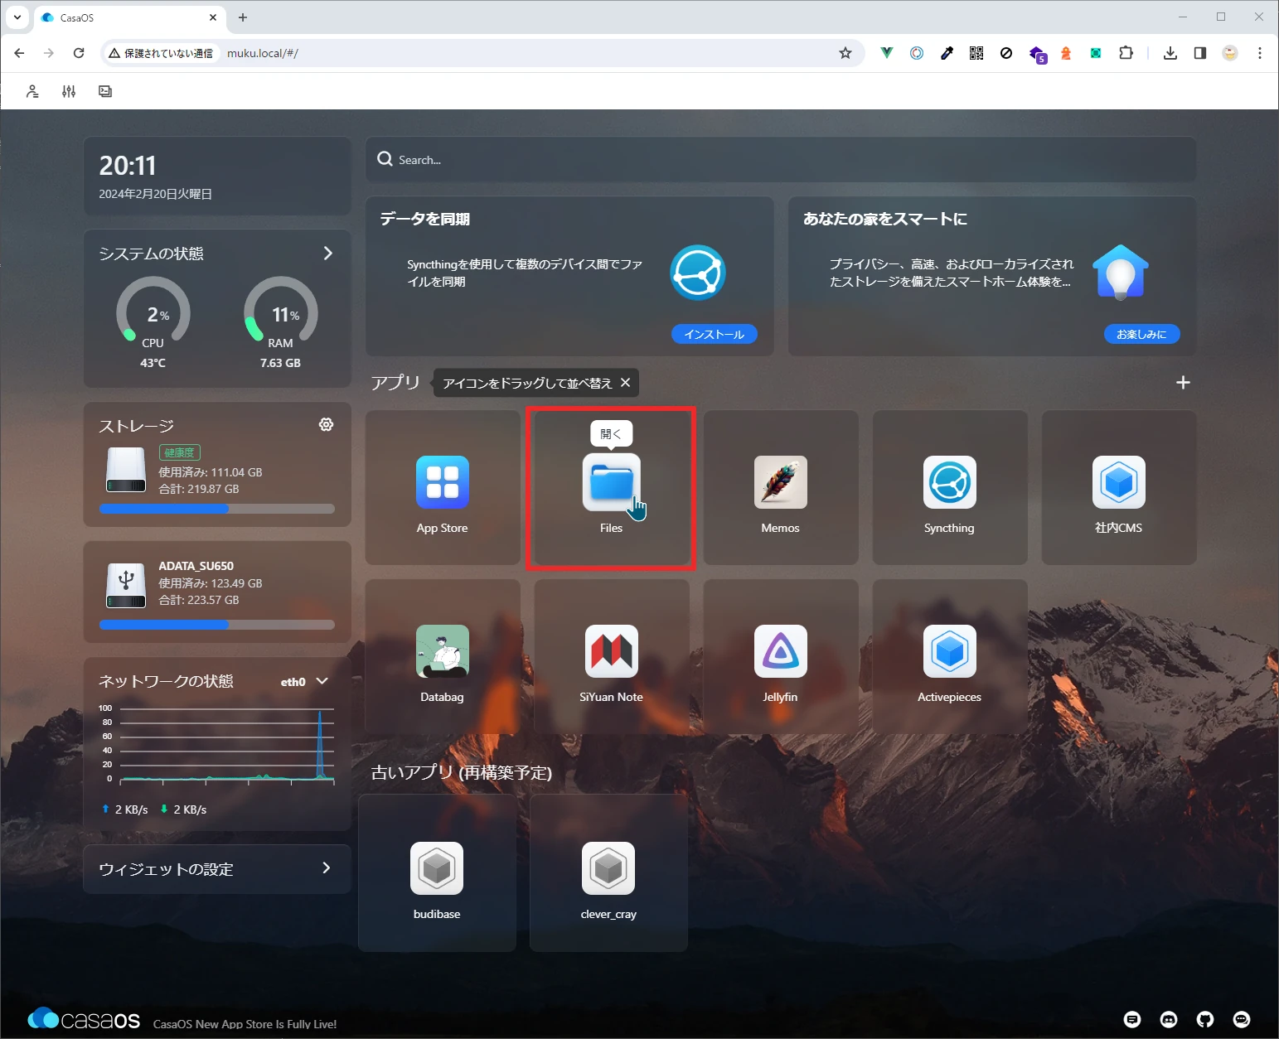Add a new app with plus icon
The width and height of the screenshot is (1279, 1039).
(1183, 382)
